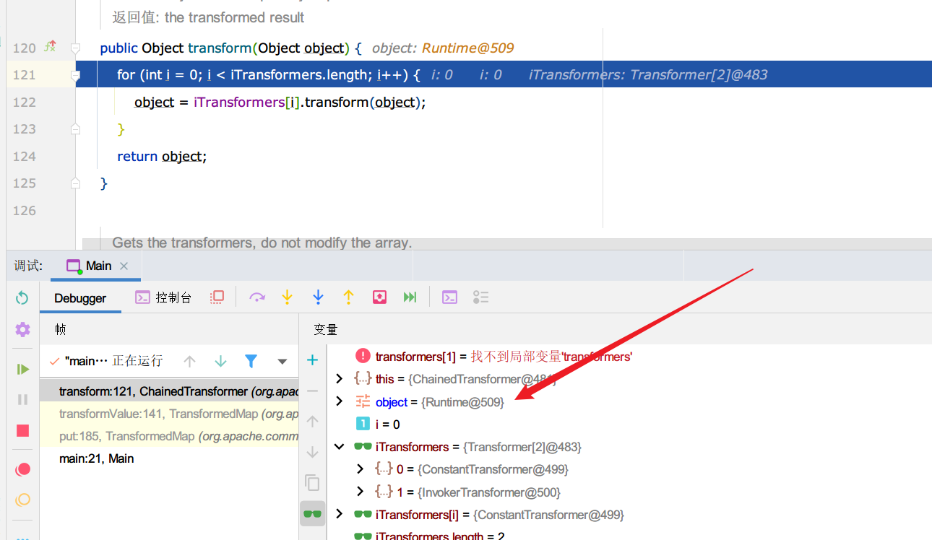932x540 pixels.
Task: Step Over with the curved arrow icon
Action: point(257,297)
